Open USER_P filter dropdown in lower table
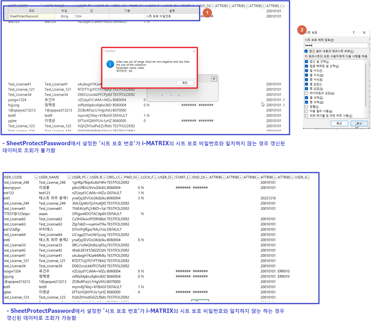Viewport: 373px width, 328px height. [x=87, y=177]
